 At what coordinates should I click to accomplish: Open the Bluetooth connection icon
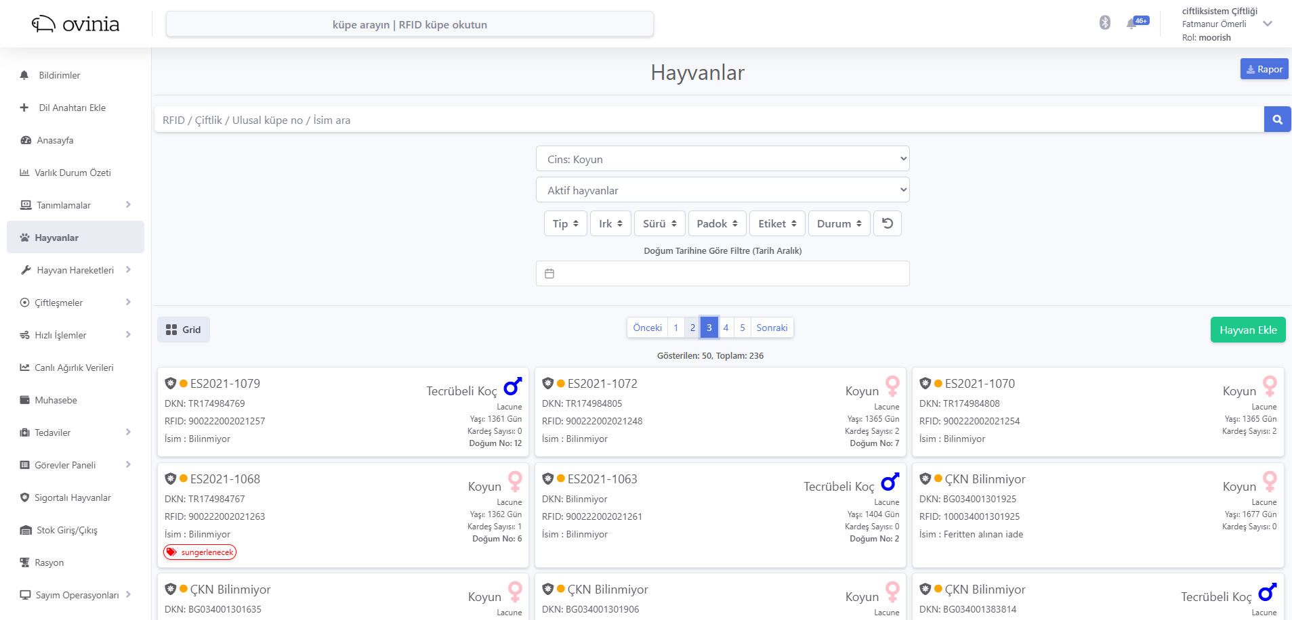tap(1105, 22)
